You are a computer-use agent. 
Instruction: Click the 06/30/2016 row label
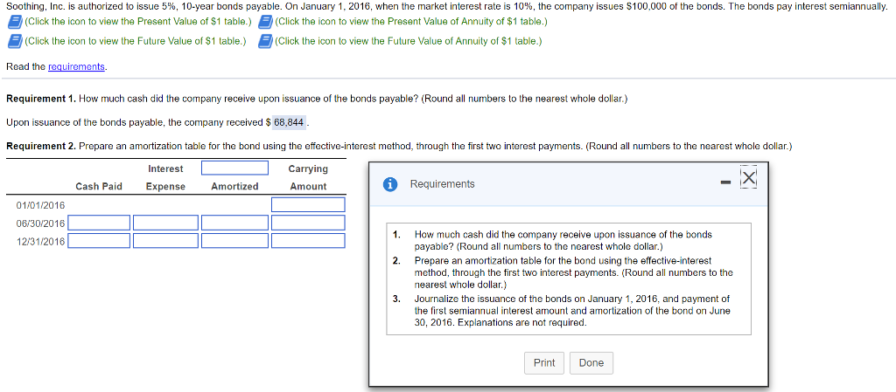click(x=41, y=224)
